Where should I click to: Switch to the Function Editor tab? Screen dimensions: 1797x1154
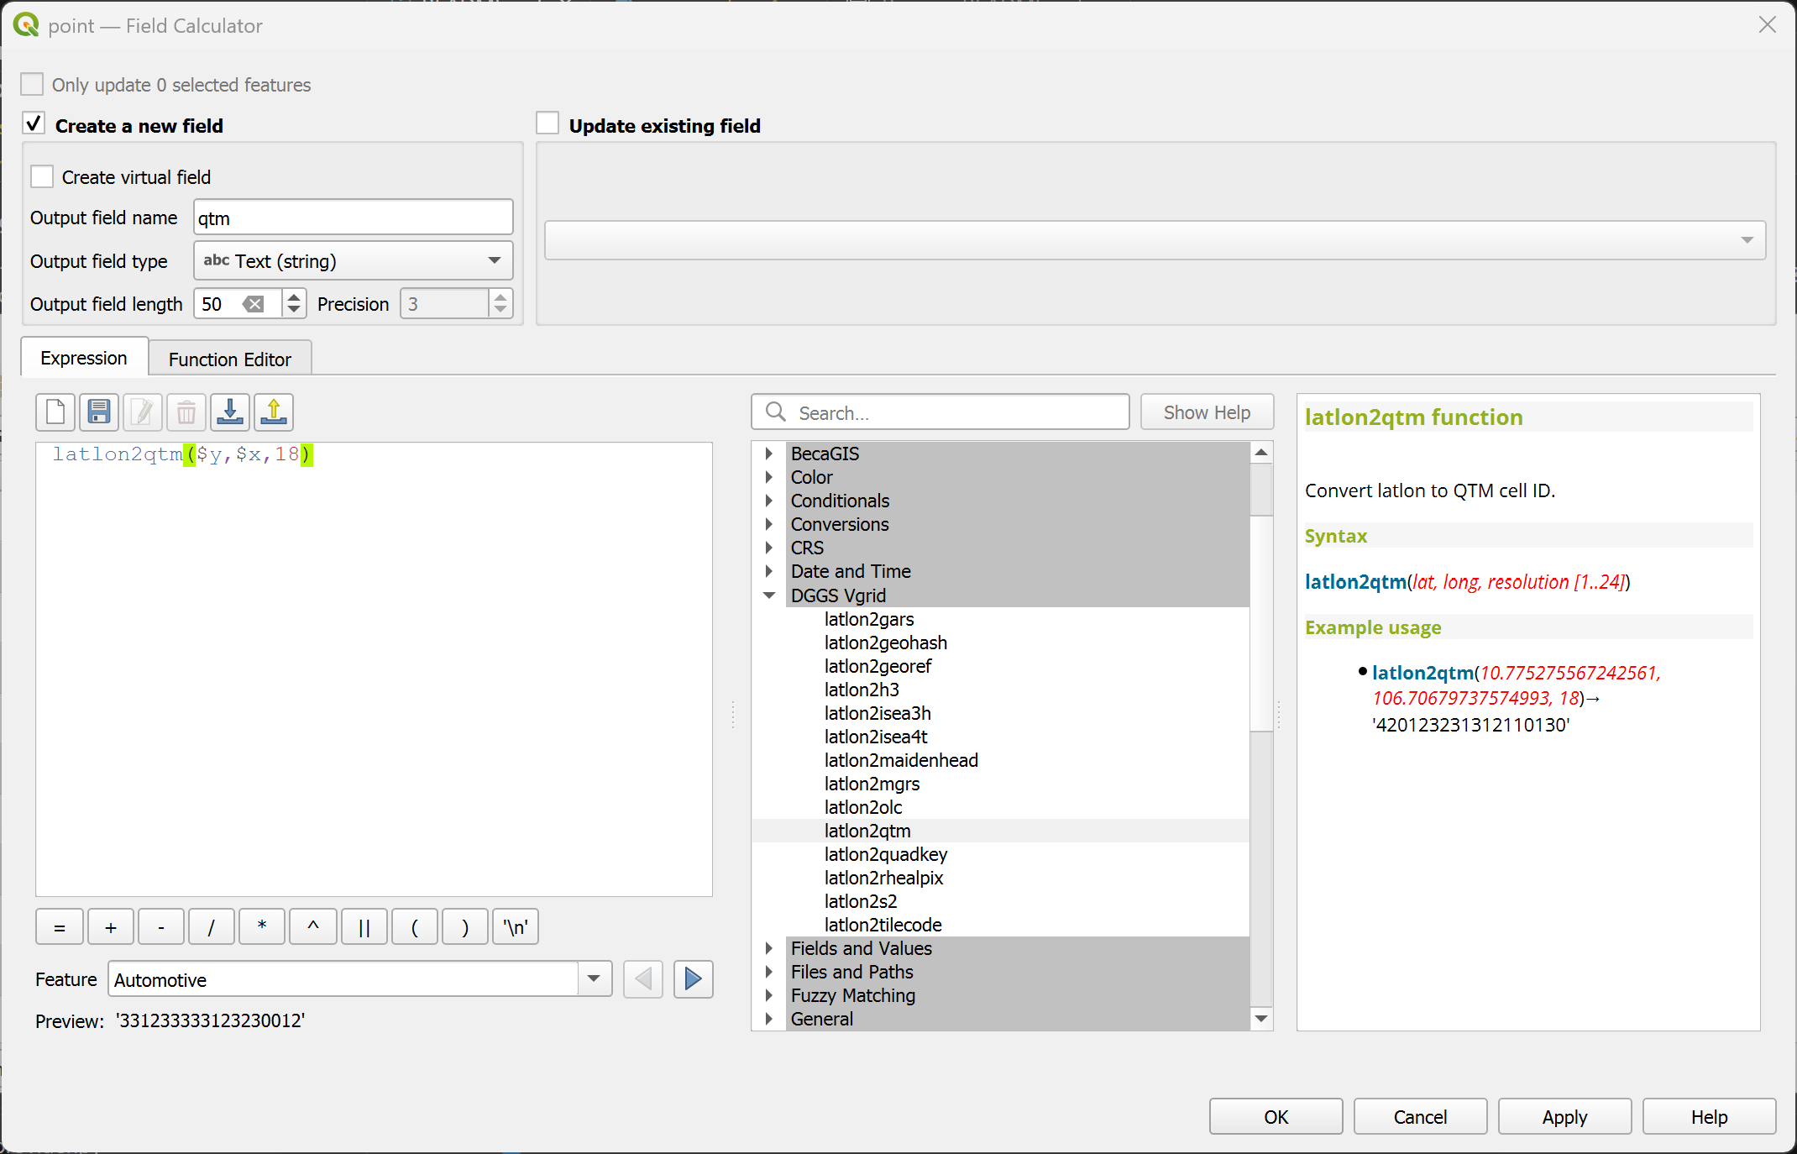229,359
